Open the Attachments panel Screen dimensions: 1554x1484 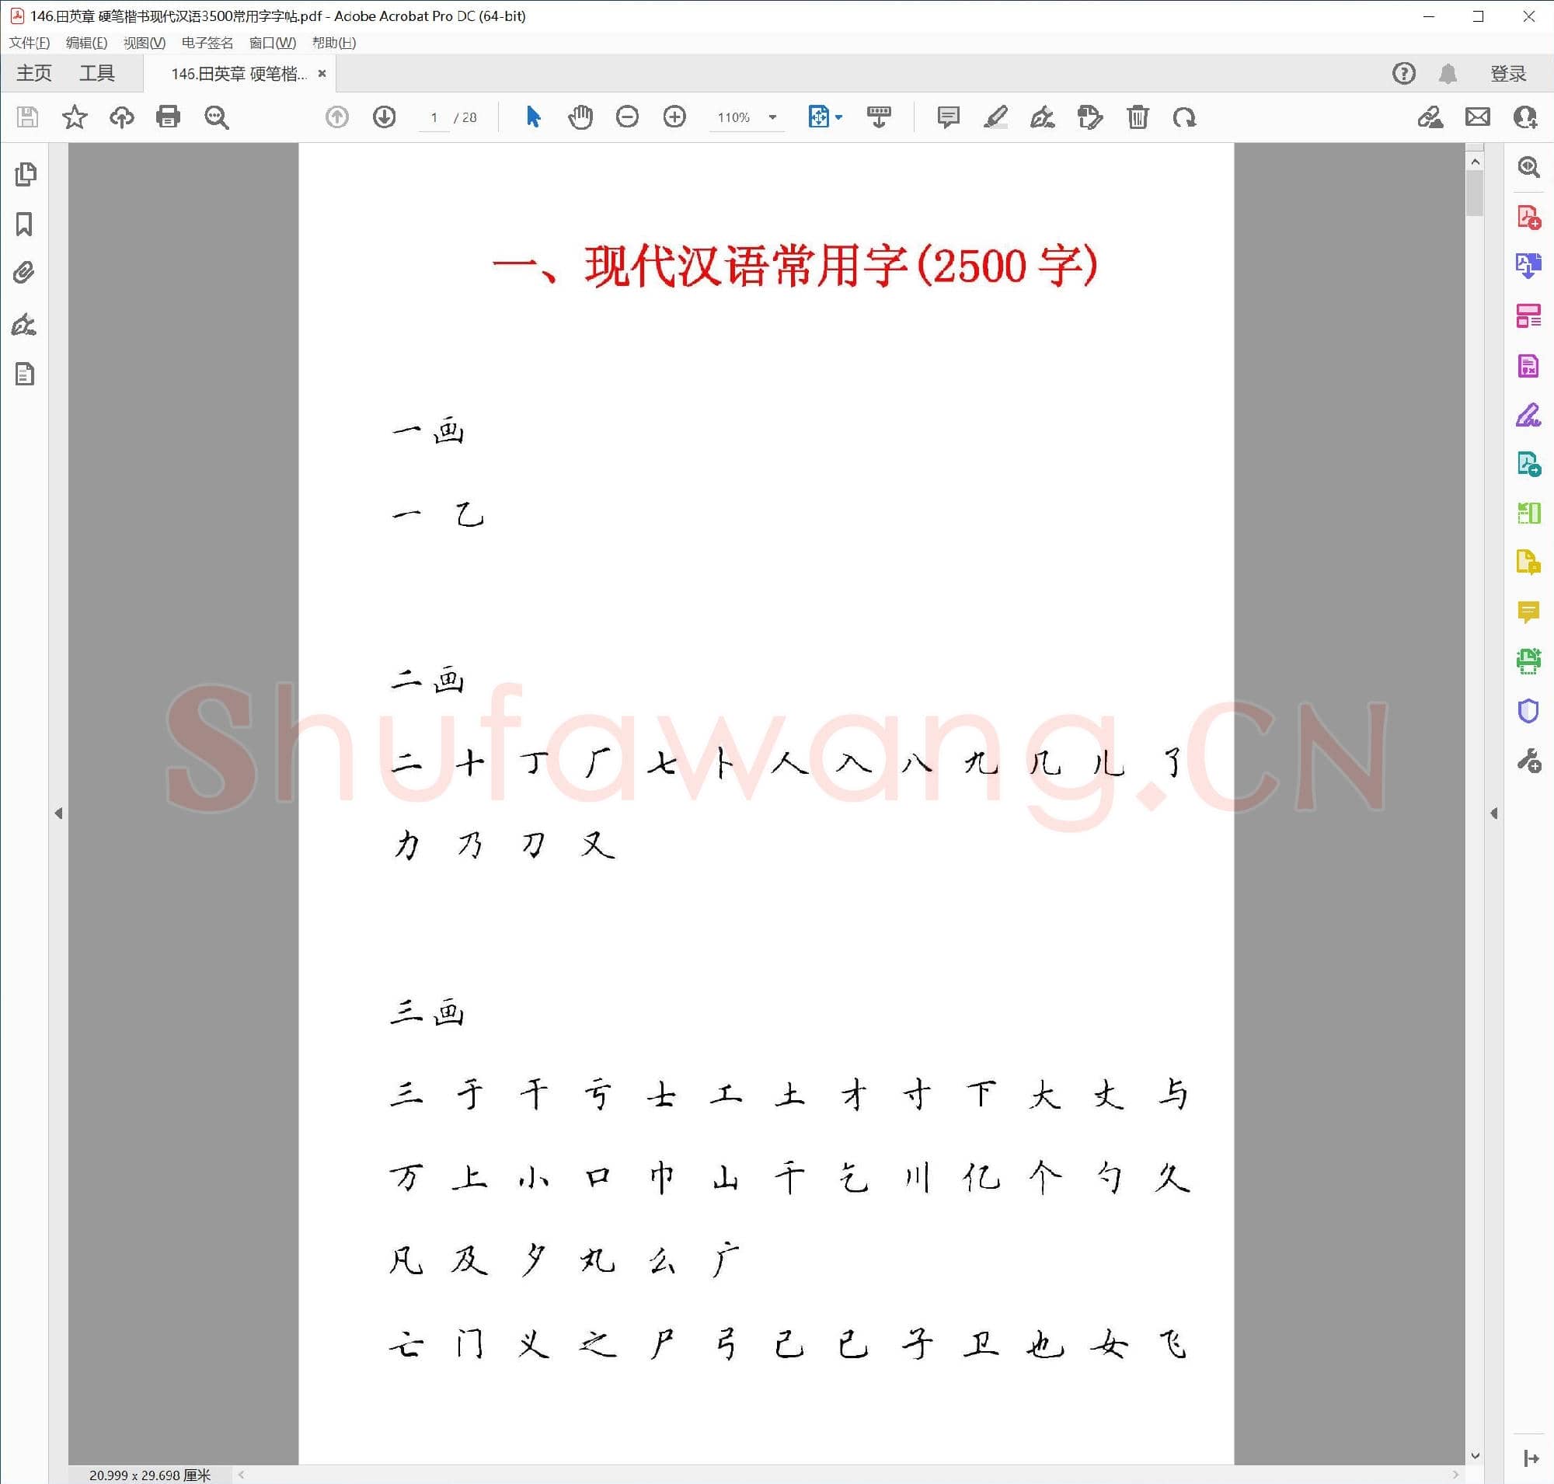point(24,272)
